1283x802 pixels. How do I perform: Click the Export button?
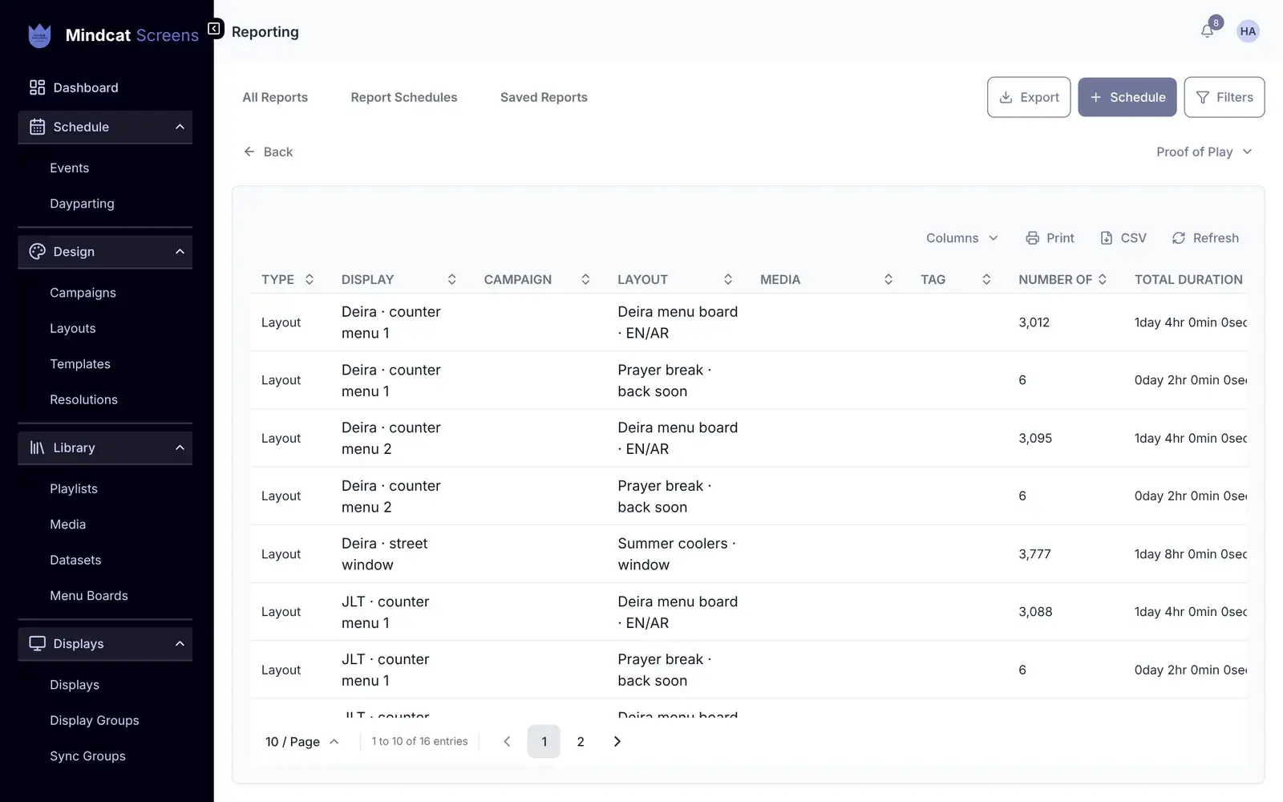click(1029, 97)
